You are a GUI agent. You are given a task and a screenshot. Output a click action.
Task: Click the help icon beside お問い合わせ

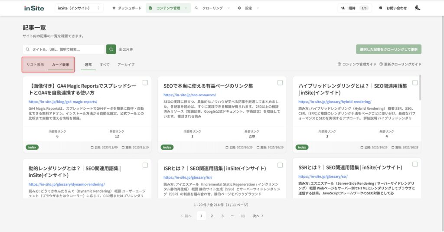[x=381, y=8]
